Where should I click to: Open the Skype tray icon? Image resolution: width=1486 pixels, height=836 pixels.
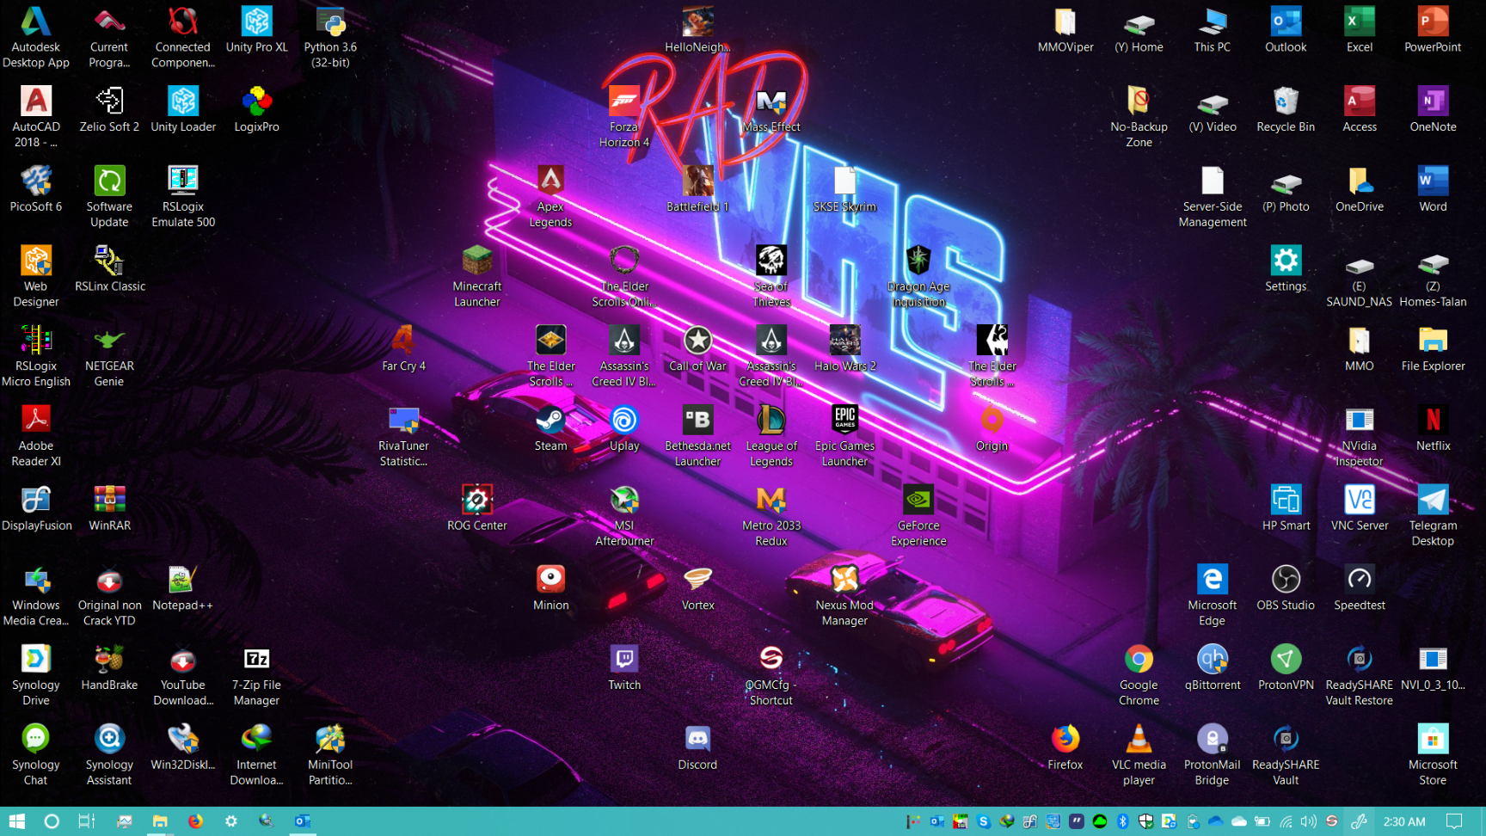pyautogui.click(x=983, y=821)
